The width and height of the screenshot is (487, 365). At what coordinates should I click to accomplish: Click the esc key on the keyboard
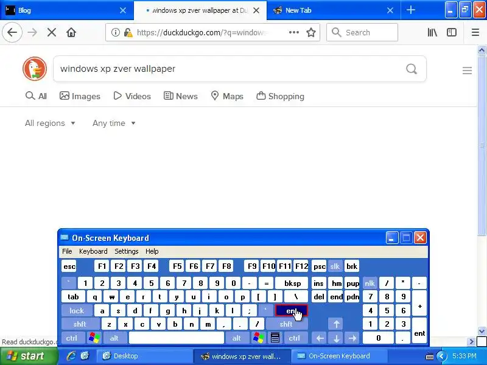click(69, 266)
